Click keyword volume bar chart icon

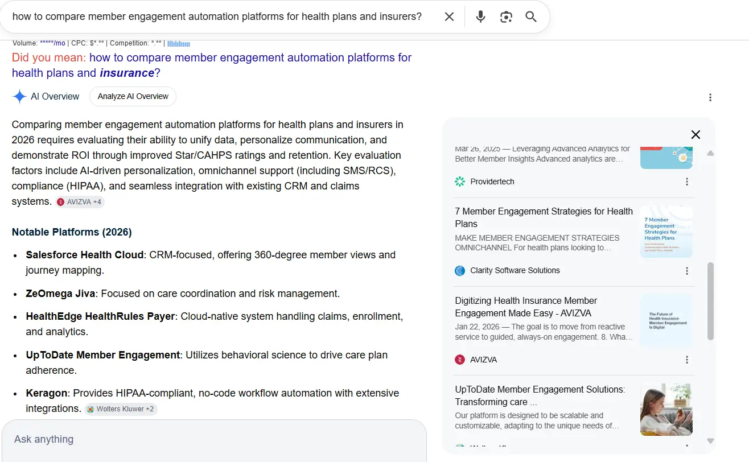pos(179,43)
